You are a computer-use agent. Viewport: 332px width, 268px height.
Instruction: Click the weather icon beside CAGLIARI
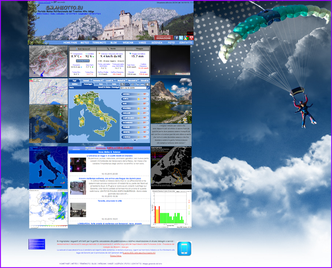[139, 113]
